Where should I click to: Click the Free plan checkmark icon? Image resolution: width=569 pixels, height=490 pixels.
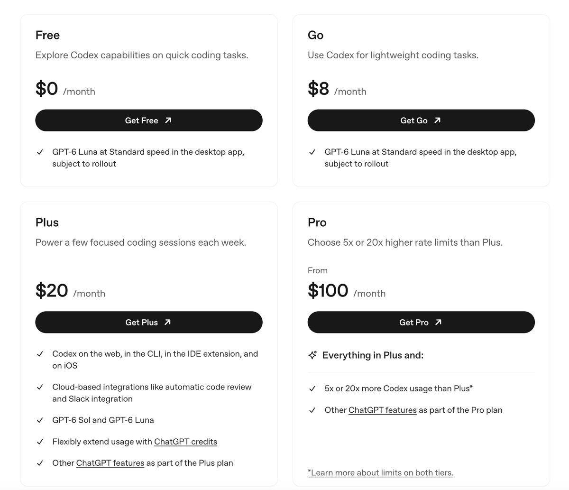[40, 152]
